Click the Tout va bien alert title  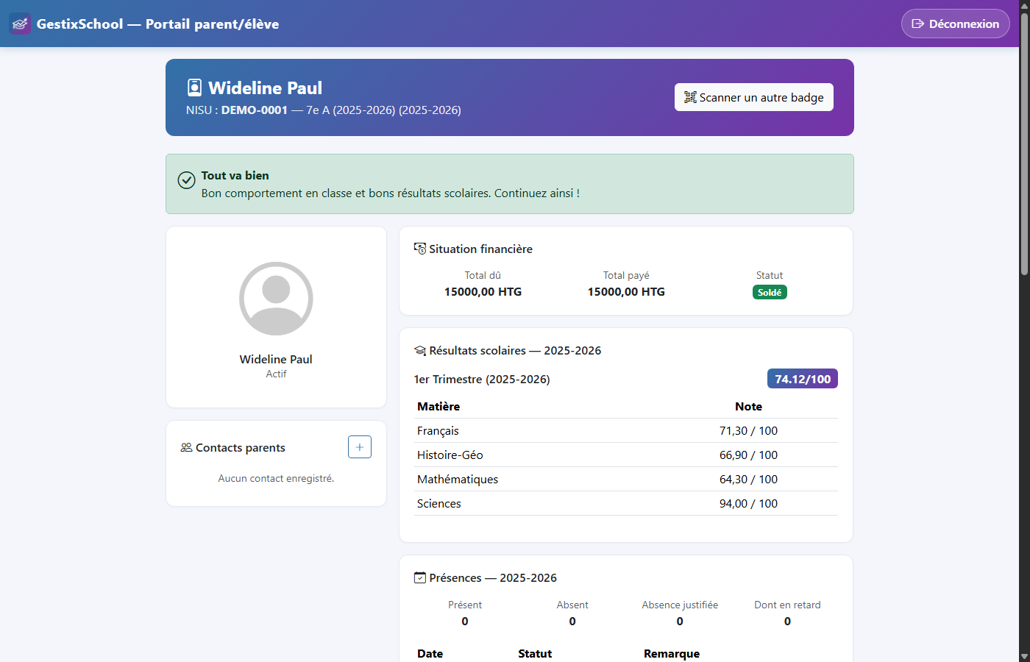click(x=235, y=176)
